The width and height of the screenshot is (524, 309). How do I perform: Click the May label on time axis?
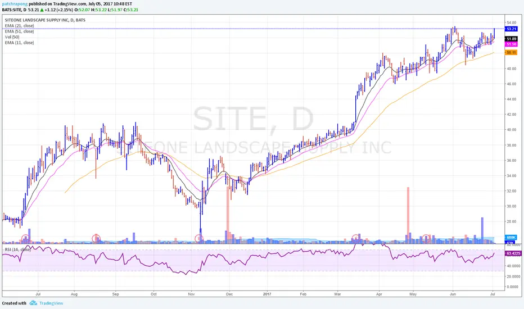pos(413,294)
